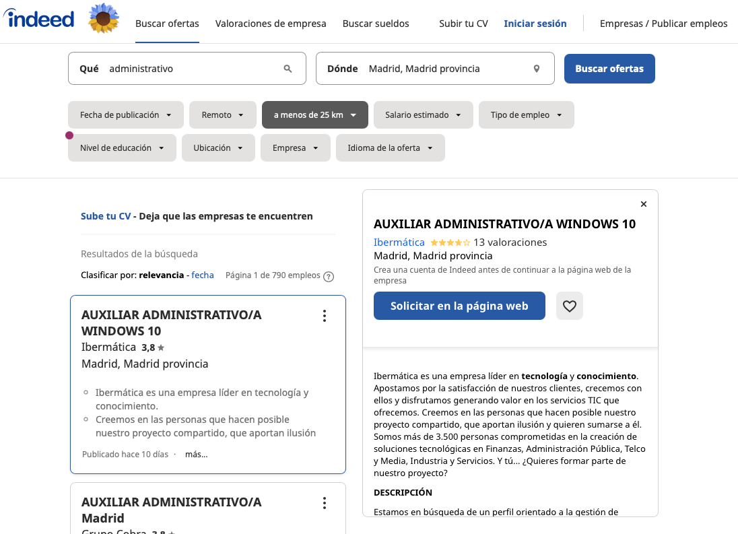Click the sunflower icon in header

pos(104,19)
